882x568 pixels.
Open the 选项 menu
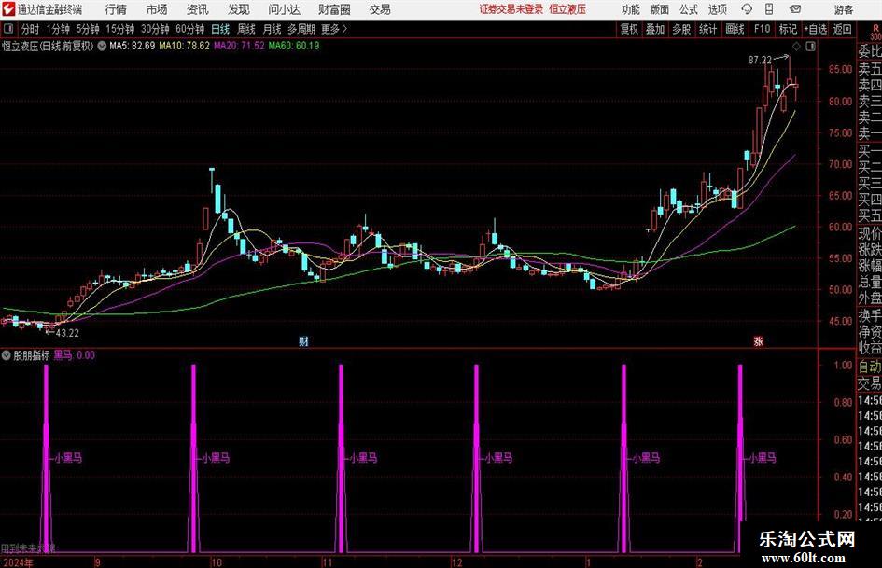click(x=718, y=9)
